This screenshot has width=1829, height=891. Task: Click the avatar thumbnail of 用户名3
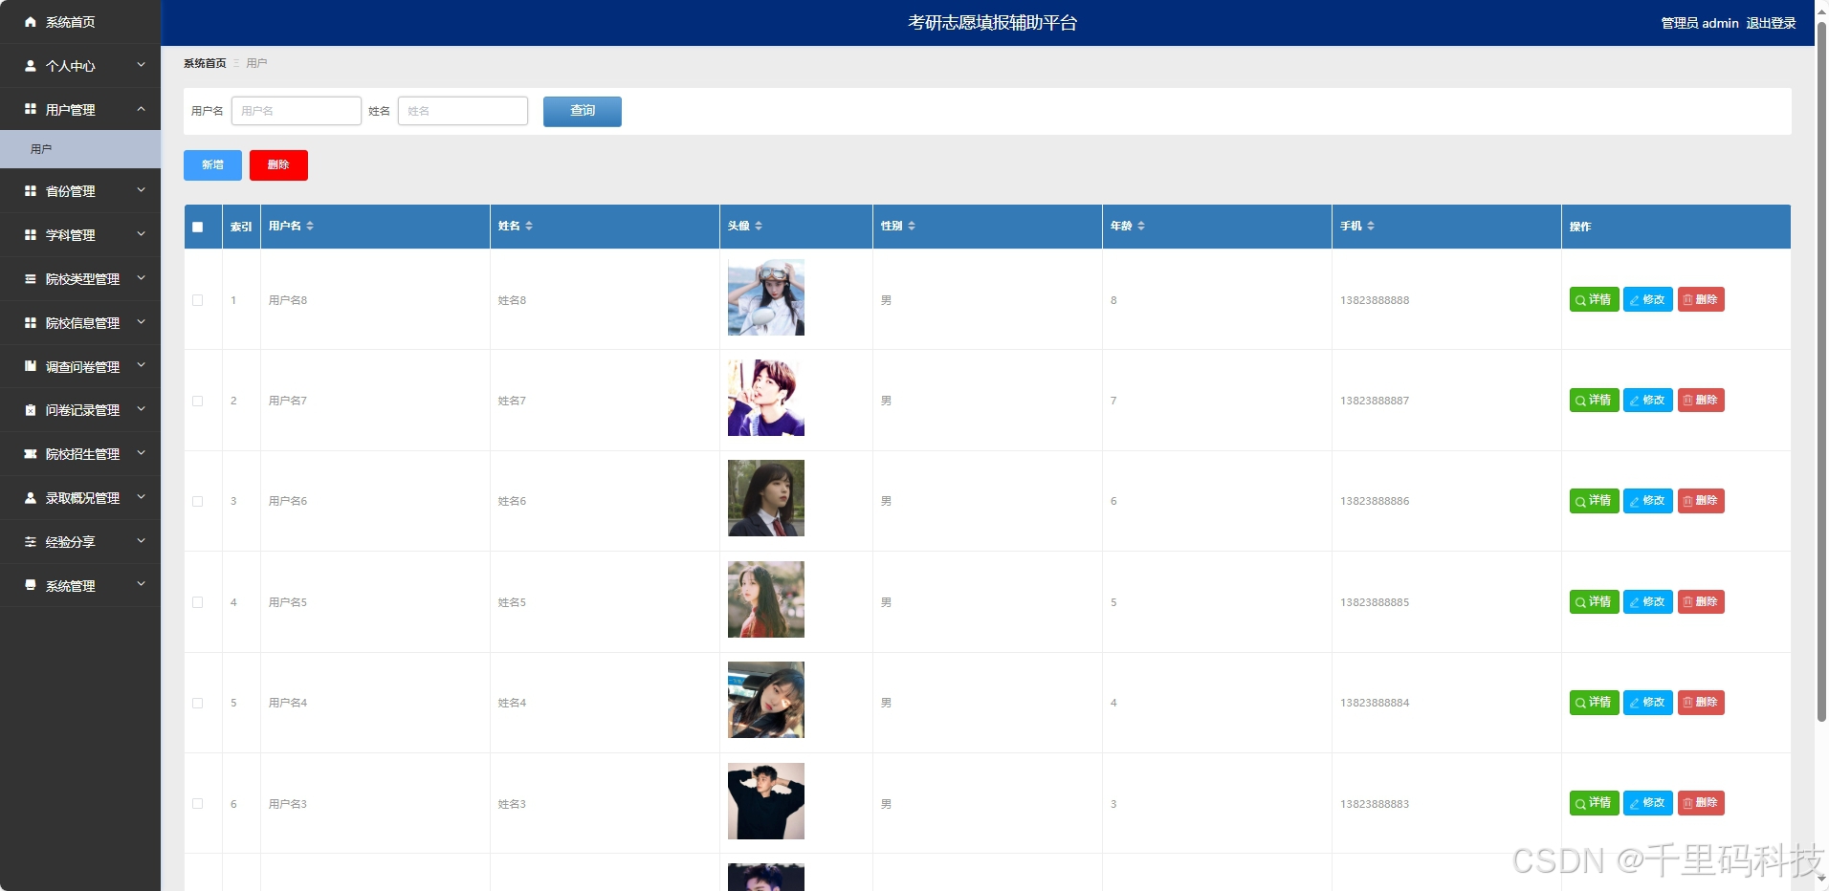[x=766, y=801]
